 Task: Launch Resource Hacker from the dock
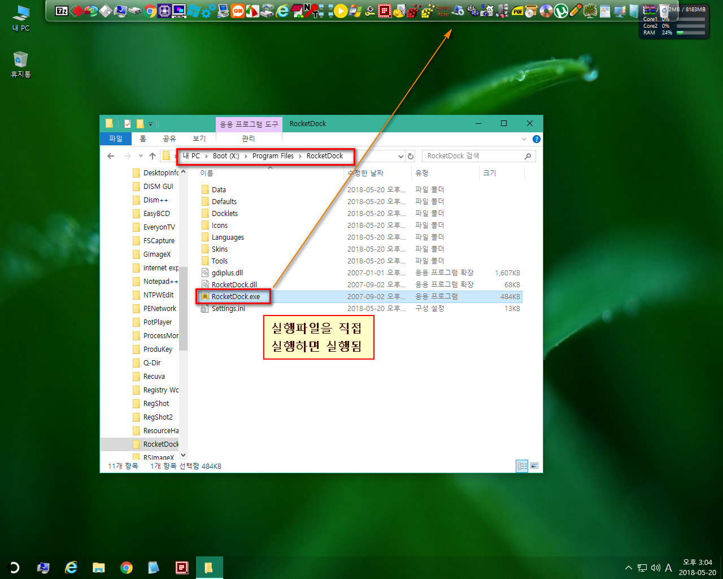443,11
